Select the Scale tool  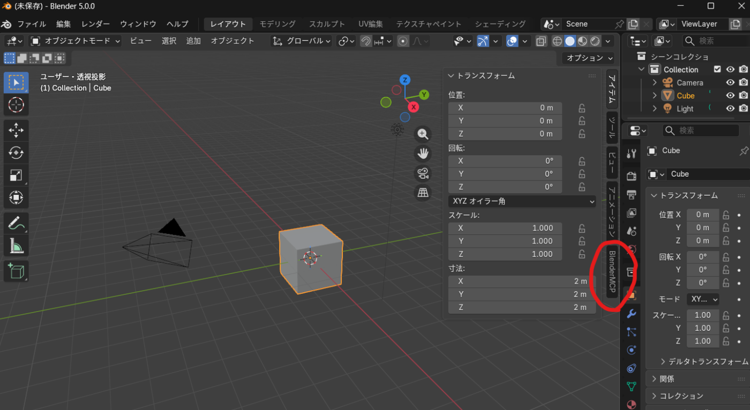[16, 175]
